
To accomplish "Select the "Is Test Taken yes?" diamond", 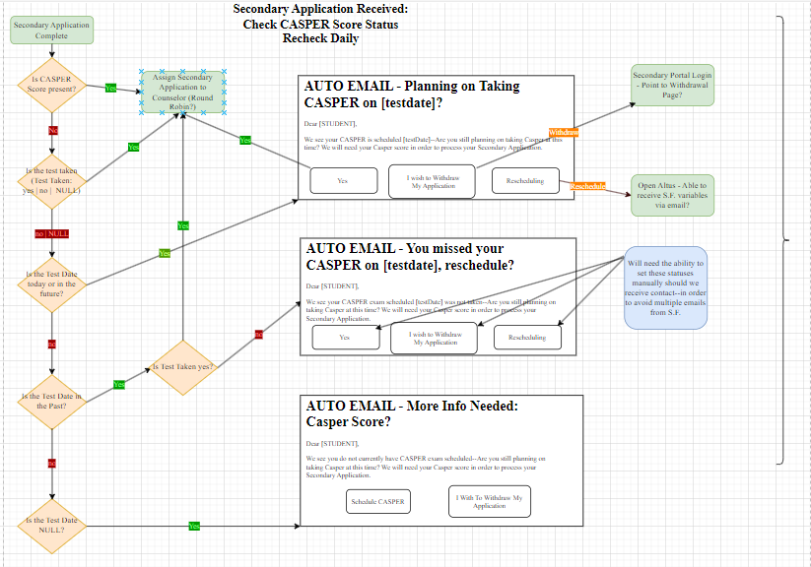I will (182, 369).
